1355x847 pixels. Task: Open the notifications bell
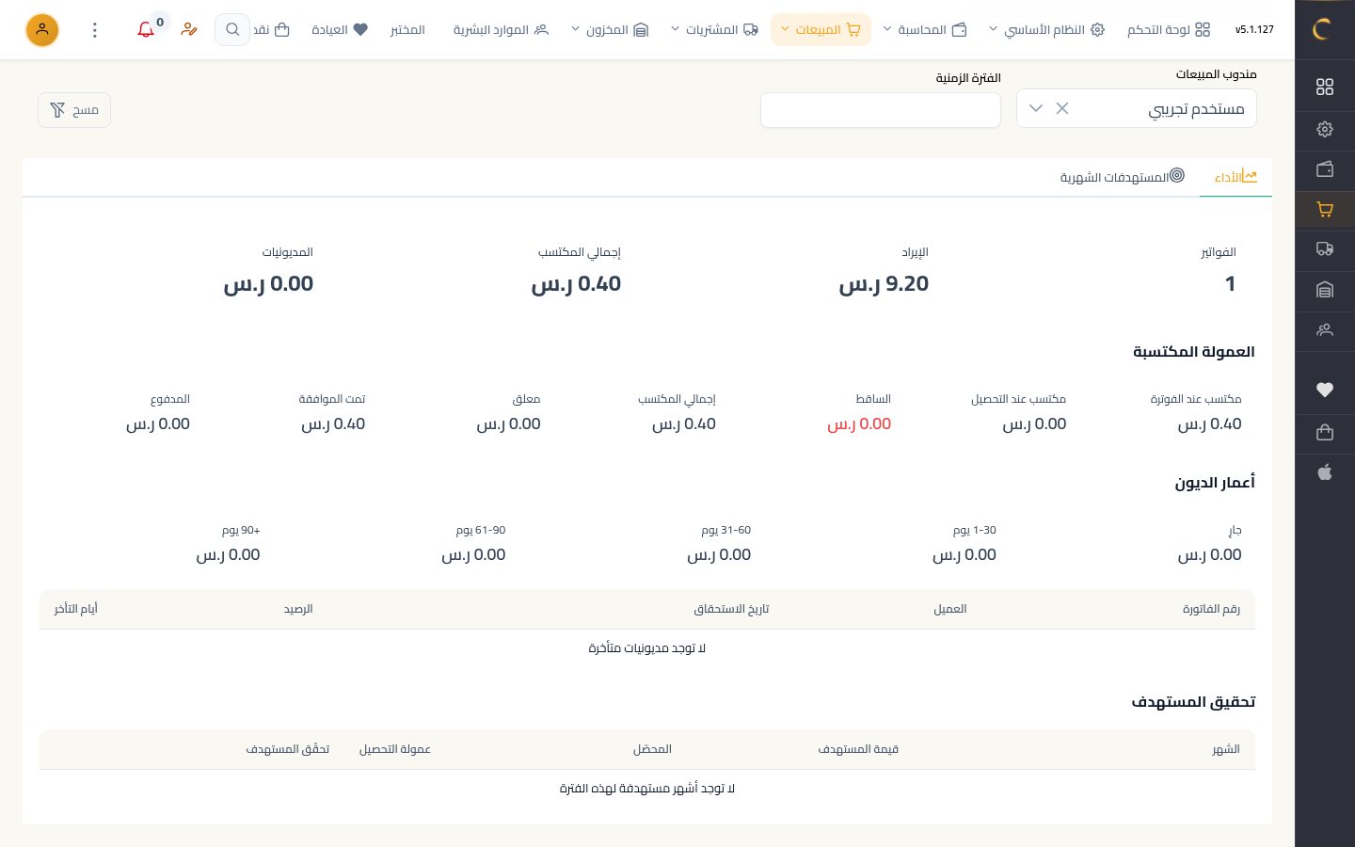pyautogui.click(x=146, y=30)
